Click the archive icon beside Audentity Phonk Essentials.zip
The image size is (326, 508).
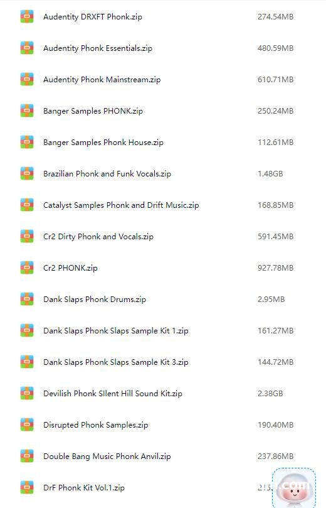coord(27,48)
